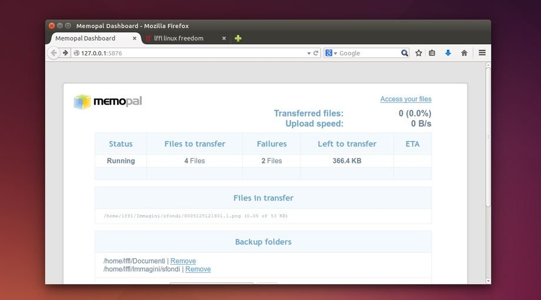Viewport: 541px width, 300px height.
Task: Open URL history dropdown arrow
Action: (x=309, y=54)
